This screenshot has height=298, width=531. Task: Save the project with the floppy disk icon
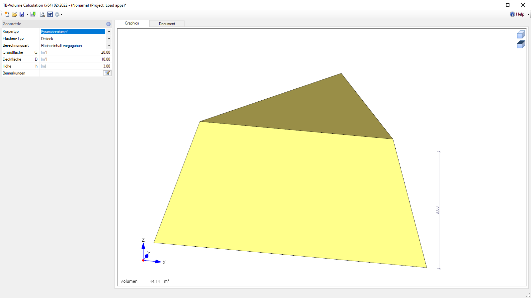(22, 14)
